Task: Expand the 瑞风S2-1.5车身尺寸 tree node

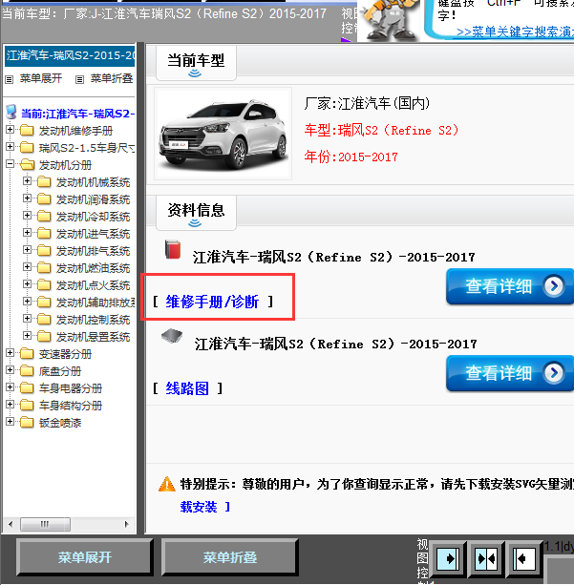Action: point(11,147)
